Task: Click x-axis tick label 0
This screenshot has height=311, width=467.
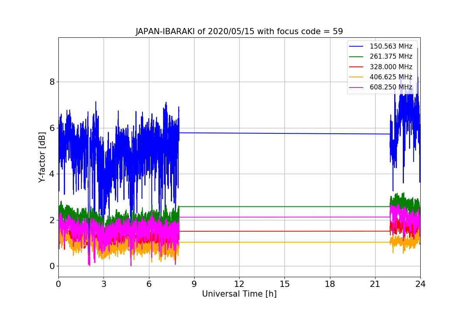Action: 58,284
